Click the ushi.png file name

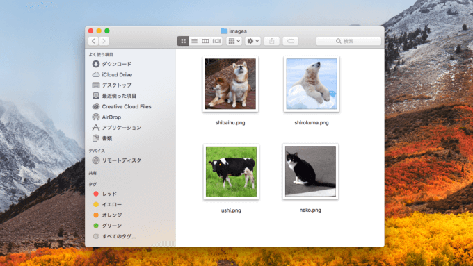(231, 210)
